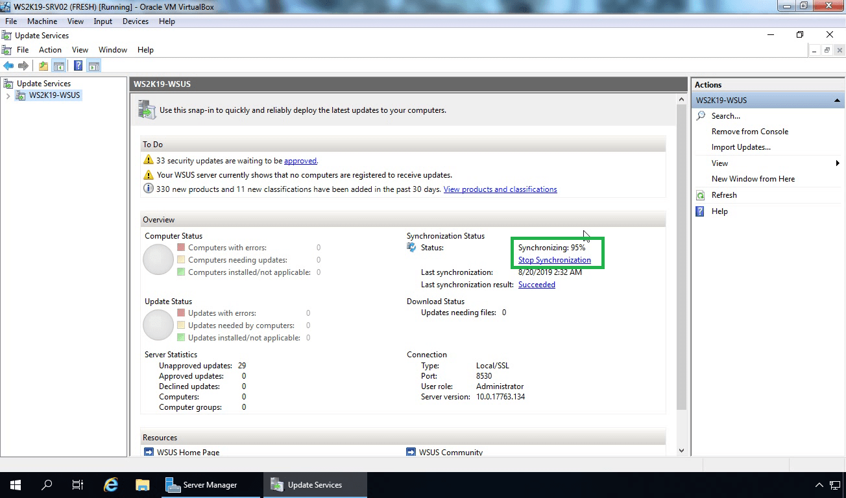846x498 pixels.
Task: Click WSUS Home Page resource text
Action: coord(188,453)
